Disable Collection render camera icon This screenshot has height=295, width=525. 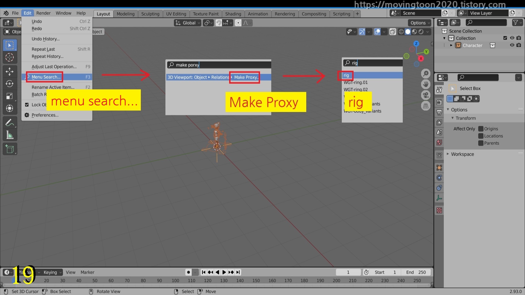click(x=519, y=38)
